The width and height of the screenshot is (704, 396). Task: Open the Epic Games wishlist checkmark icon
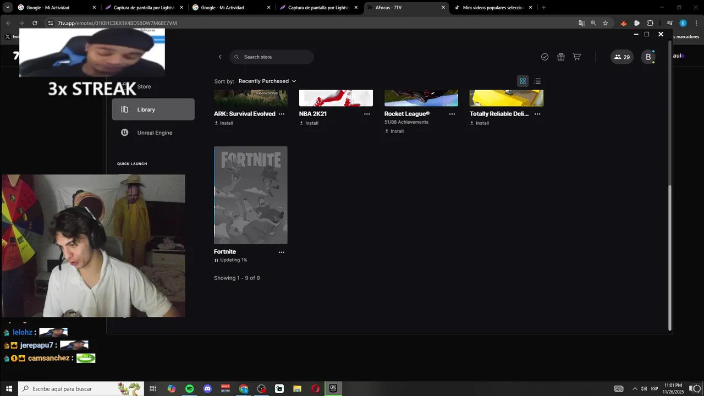pyautogui.click(x=544, y=57)
